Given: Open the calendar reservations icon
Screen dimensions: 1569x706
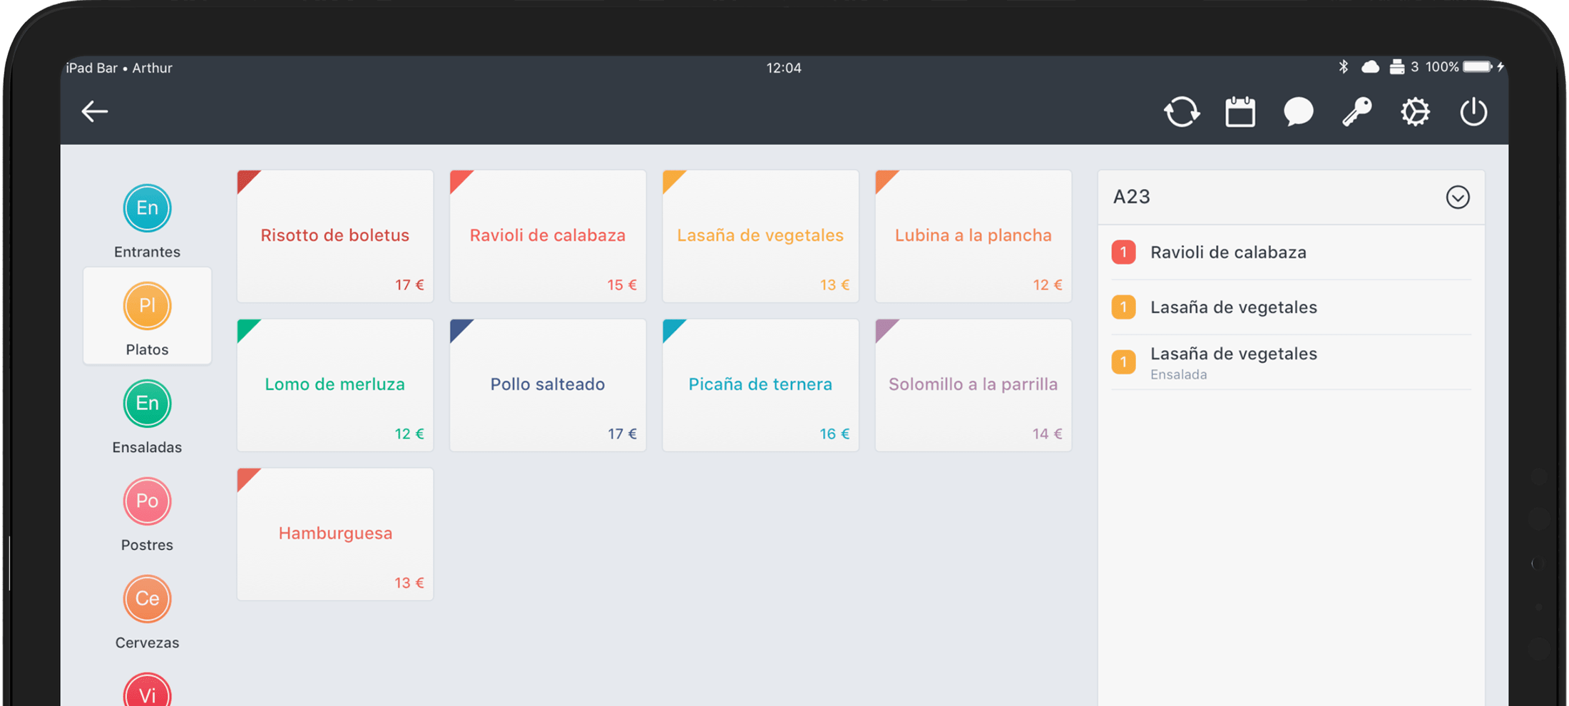Looking at the screenshot, I should 1240,112.
